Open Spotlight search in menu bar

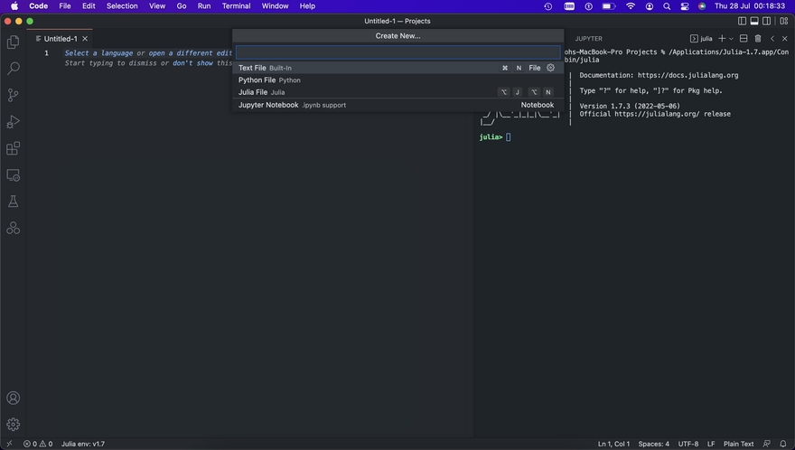coord(668,6)
